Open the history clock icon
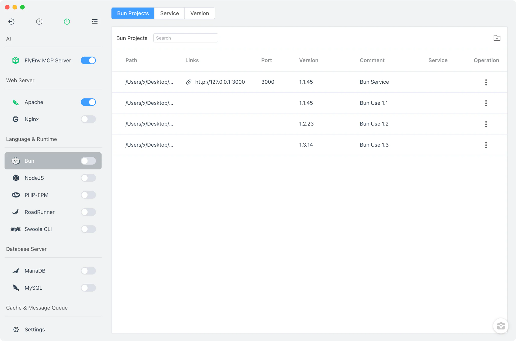This screenshot has width=516, height=341. (x=39, y=21)
